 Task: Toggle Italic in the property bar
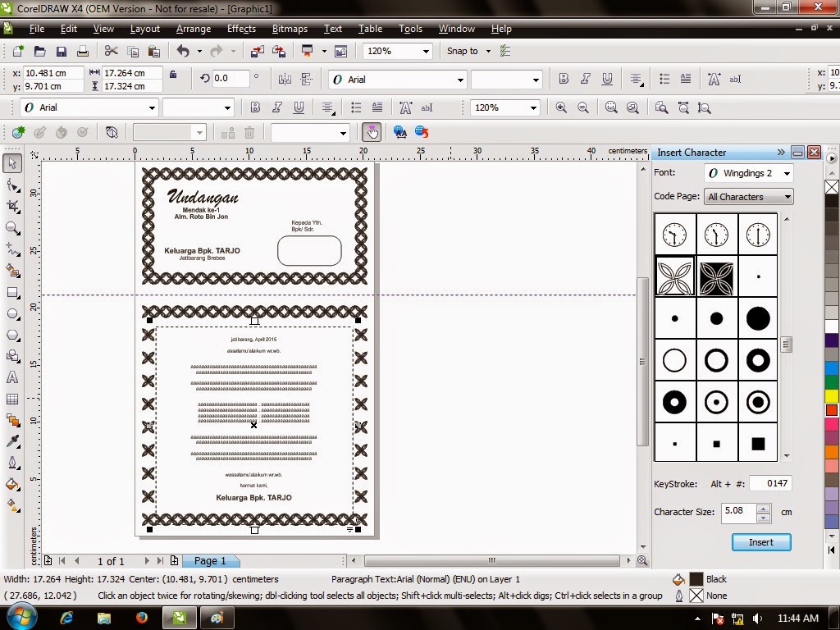pyautogui.click(x=585, y=79)
